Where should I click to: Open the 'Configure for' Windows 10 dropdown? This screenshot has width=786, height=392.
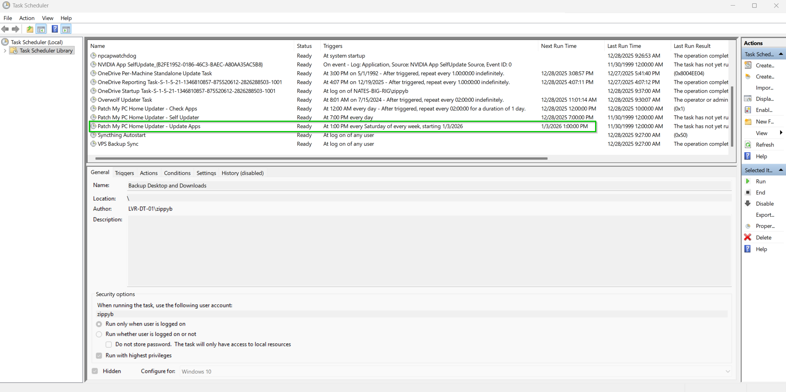tap(727, 371)
